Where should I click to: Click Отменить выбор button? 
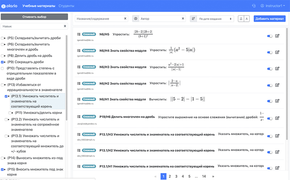[34, 17]
